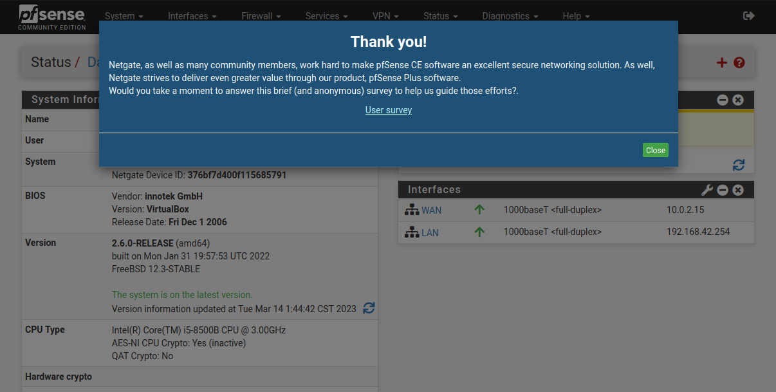Click the Hardware crypto row label
This screenshot has height=392, width=776.
pos(59,377)
